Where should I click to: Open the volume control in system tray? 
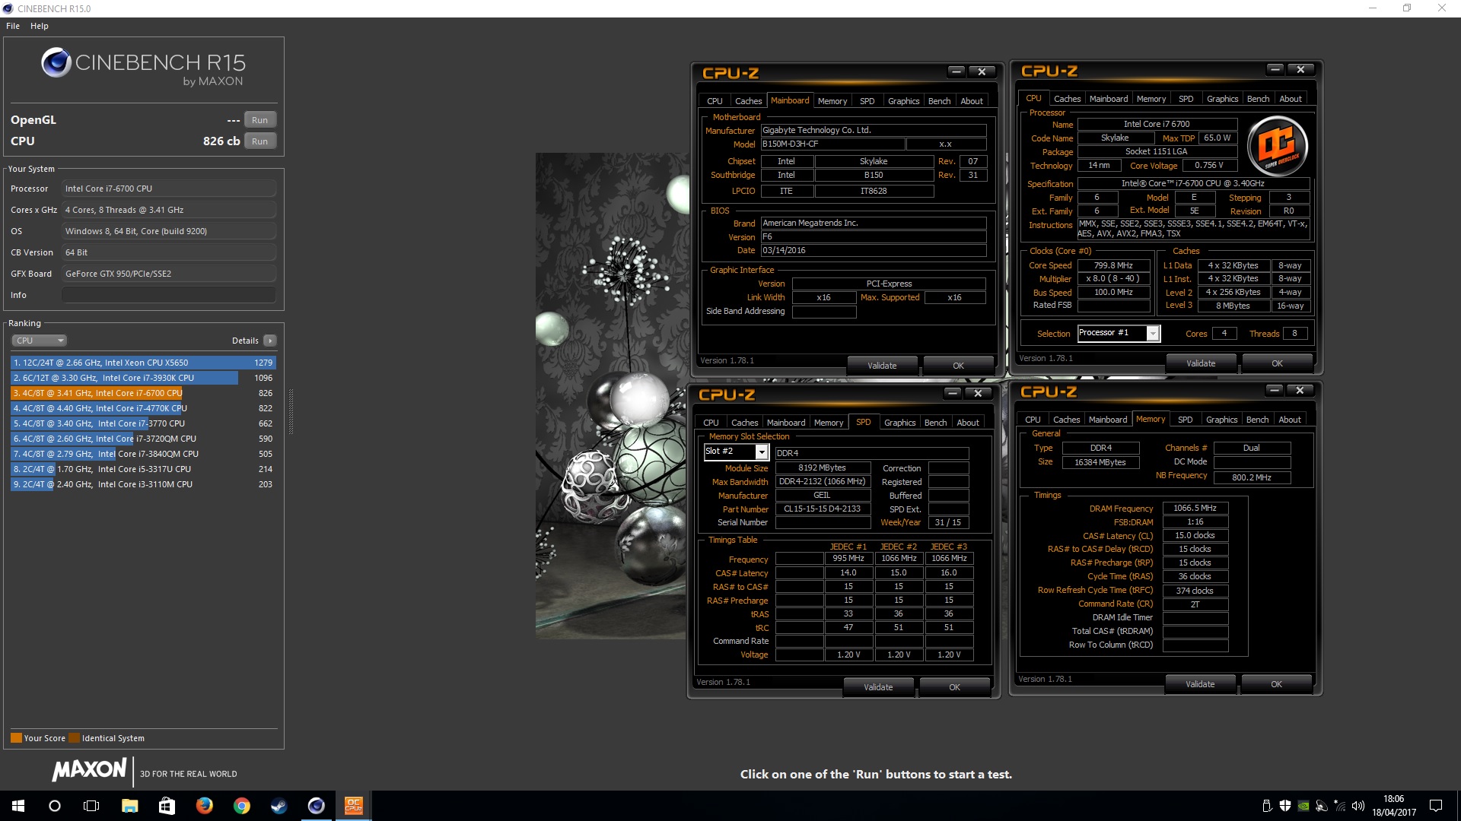1358,806
